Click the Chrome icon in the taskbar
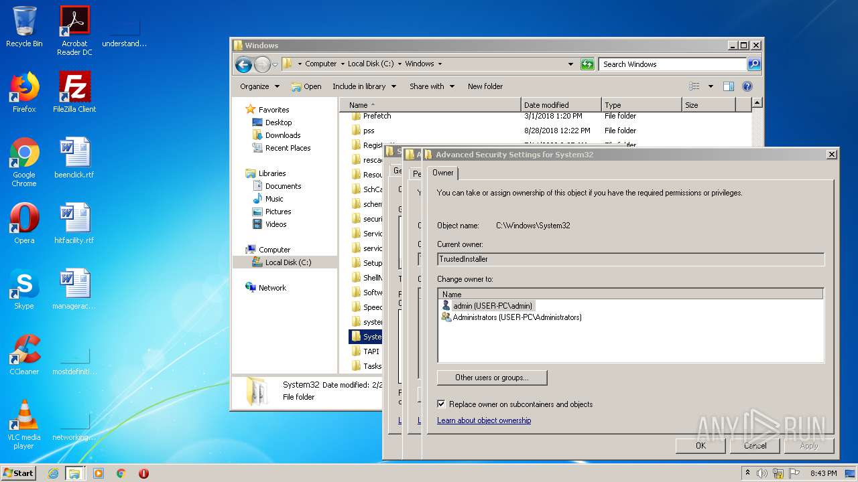 (x=121, y=473)
